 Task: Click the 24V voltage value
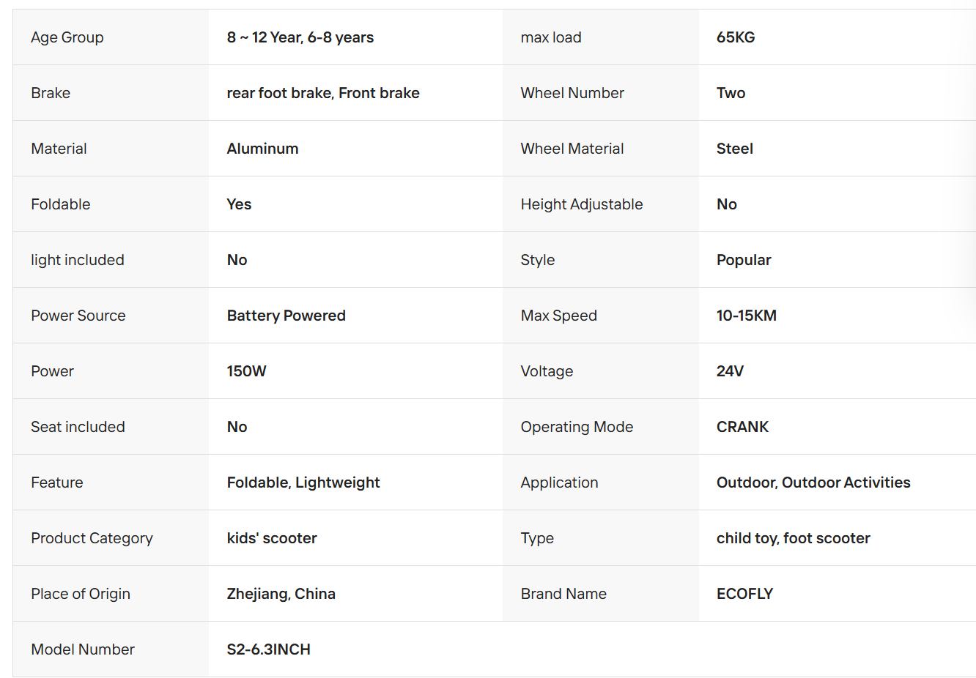tap(730, 371)
